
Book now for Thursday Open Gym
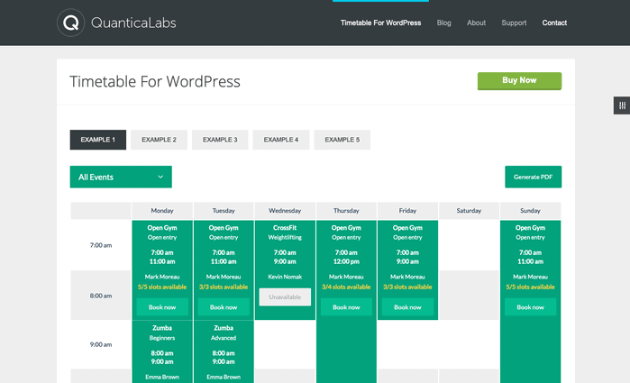pyautogui.click(x=346, y=307)
